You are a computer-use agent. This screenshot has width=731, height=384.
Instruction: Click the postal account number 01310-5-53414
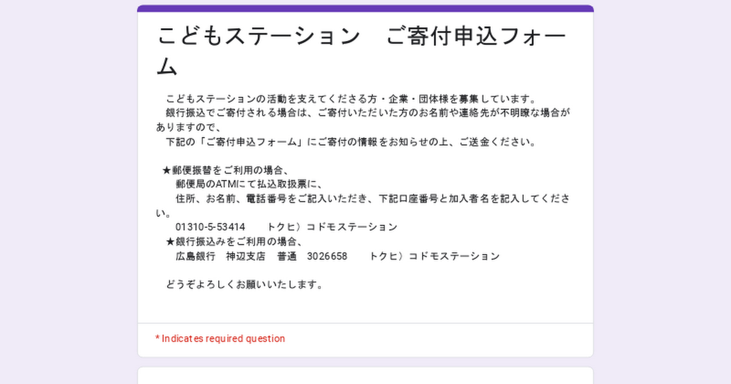[x=210, y=227]
